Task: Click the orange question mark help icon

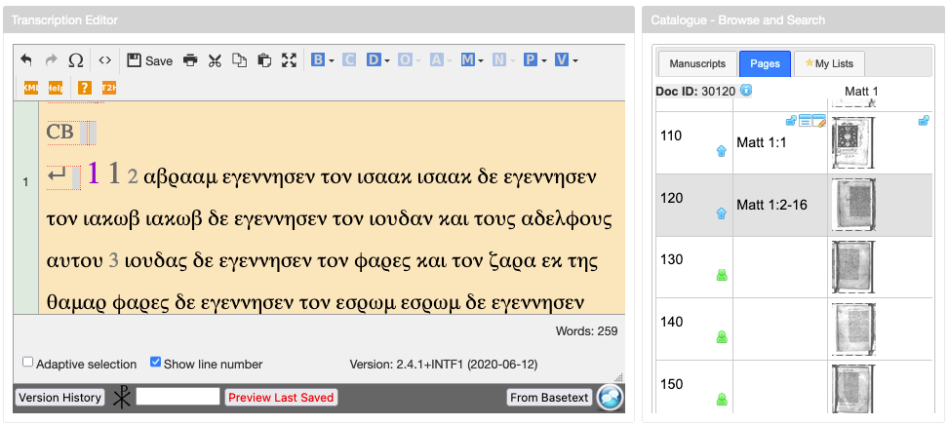Action: [x=84, y=88]
